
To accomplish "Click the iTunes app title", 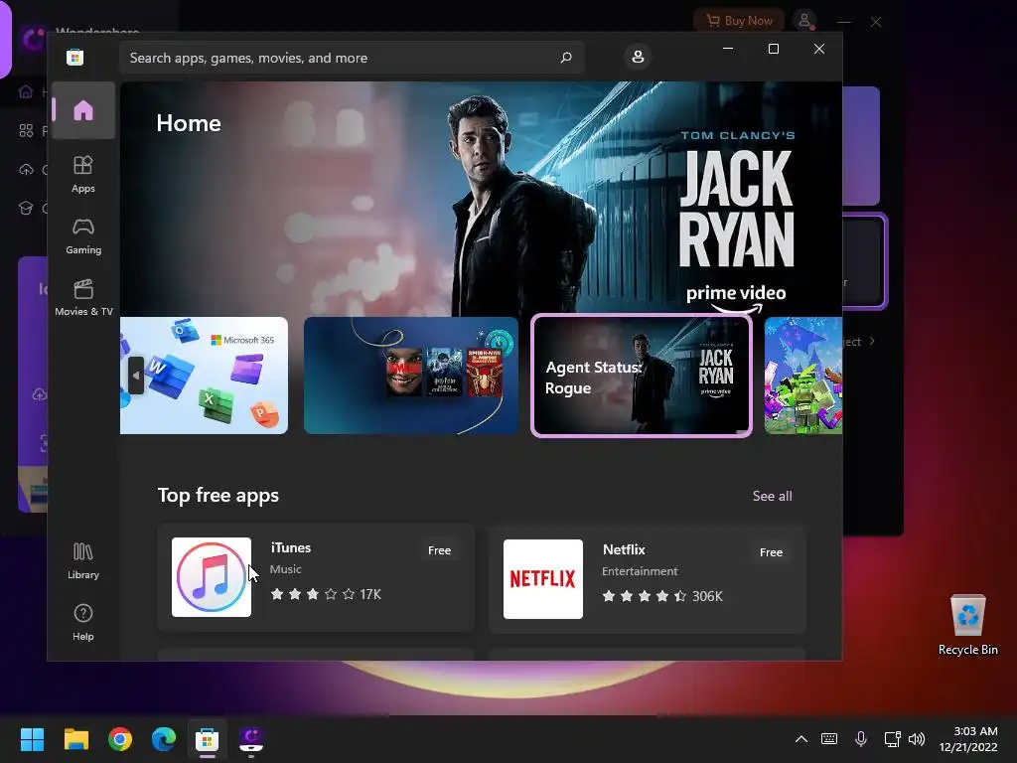I will tap(291, 547).
